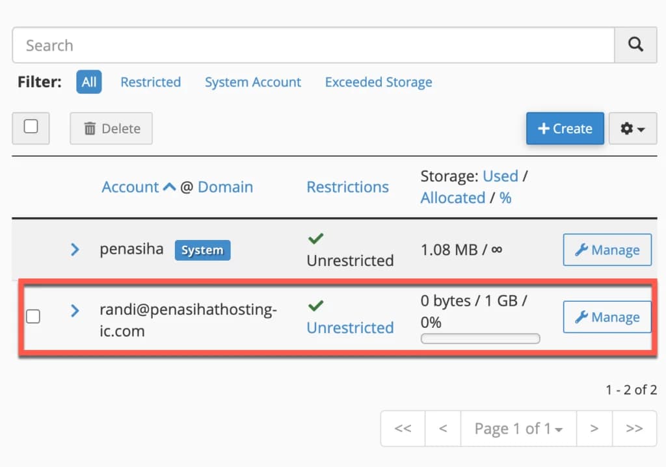The height and width of the screenshot is (467, 666).
Task: Expand the penasiha account row
Action: pos(74,249)
